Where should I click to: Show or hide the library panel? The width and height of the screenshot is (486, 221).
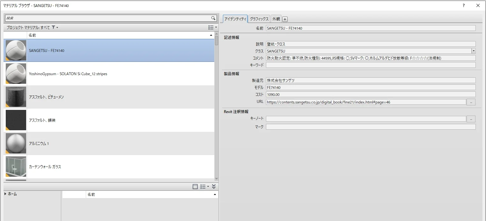coord(195,187)
